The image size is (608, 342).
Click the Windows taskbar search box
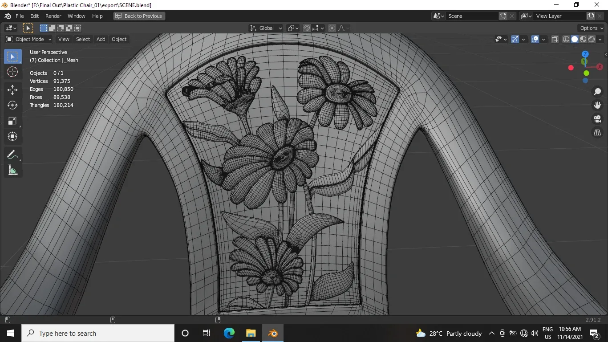click(x=98, y=333)
